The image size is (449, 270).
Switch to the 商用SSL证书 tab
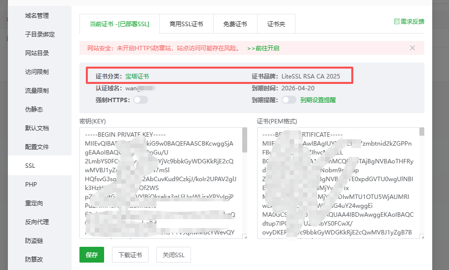186,24
